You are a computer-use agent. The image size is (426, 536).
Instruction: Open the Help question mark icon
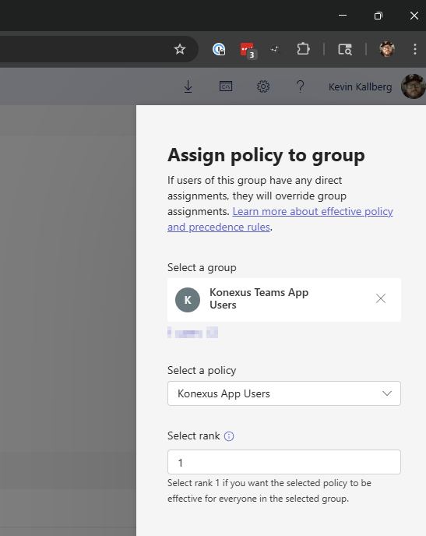[301, 86]
